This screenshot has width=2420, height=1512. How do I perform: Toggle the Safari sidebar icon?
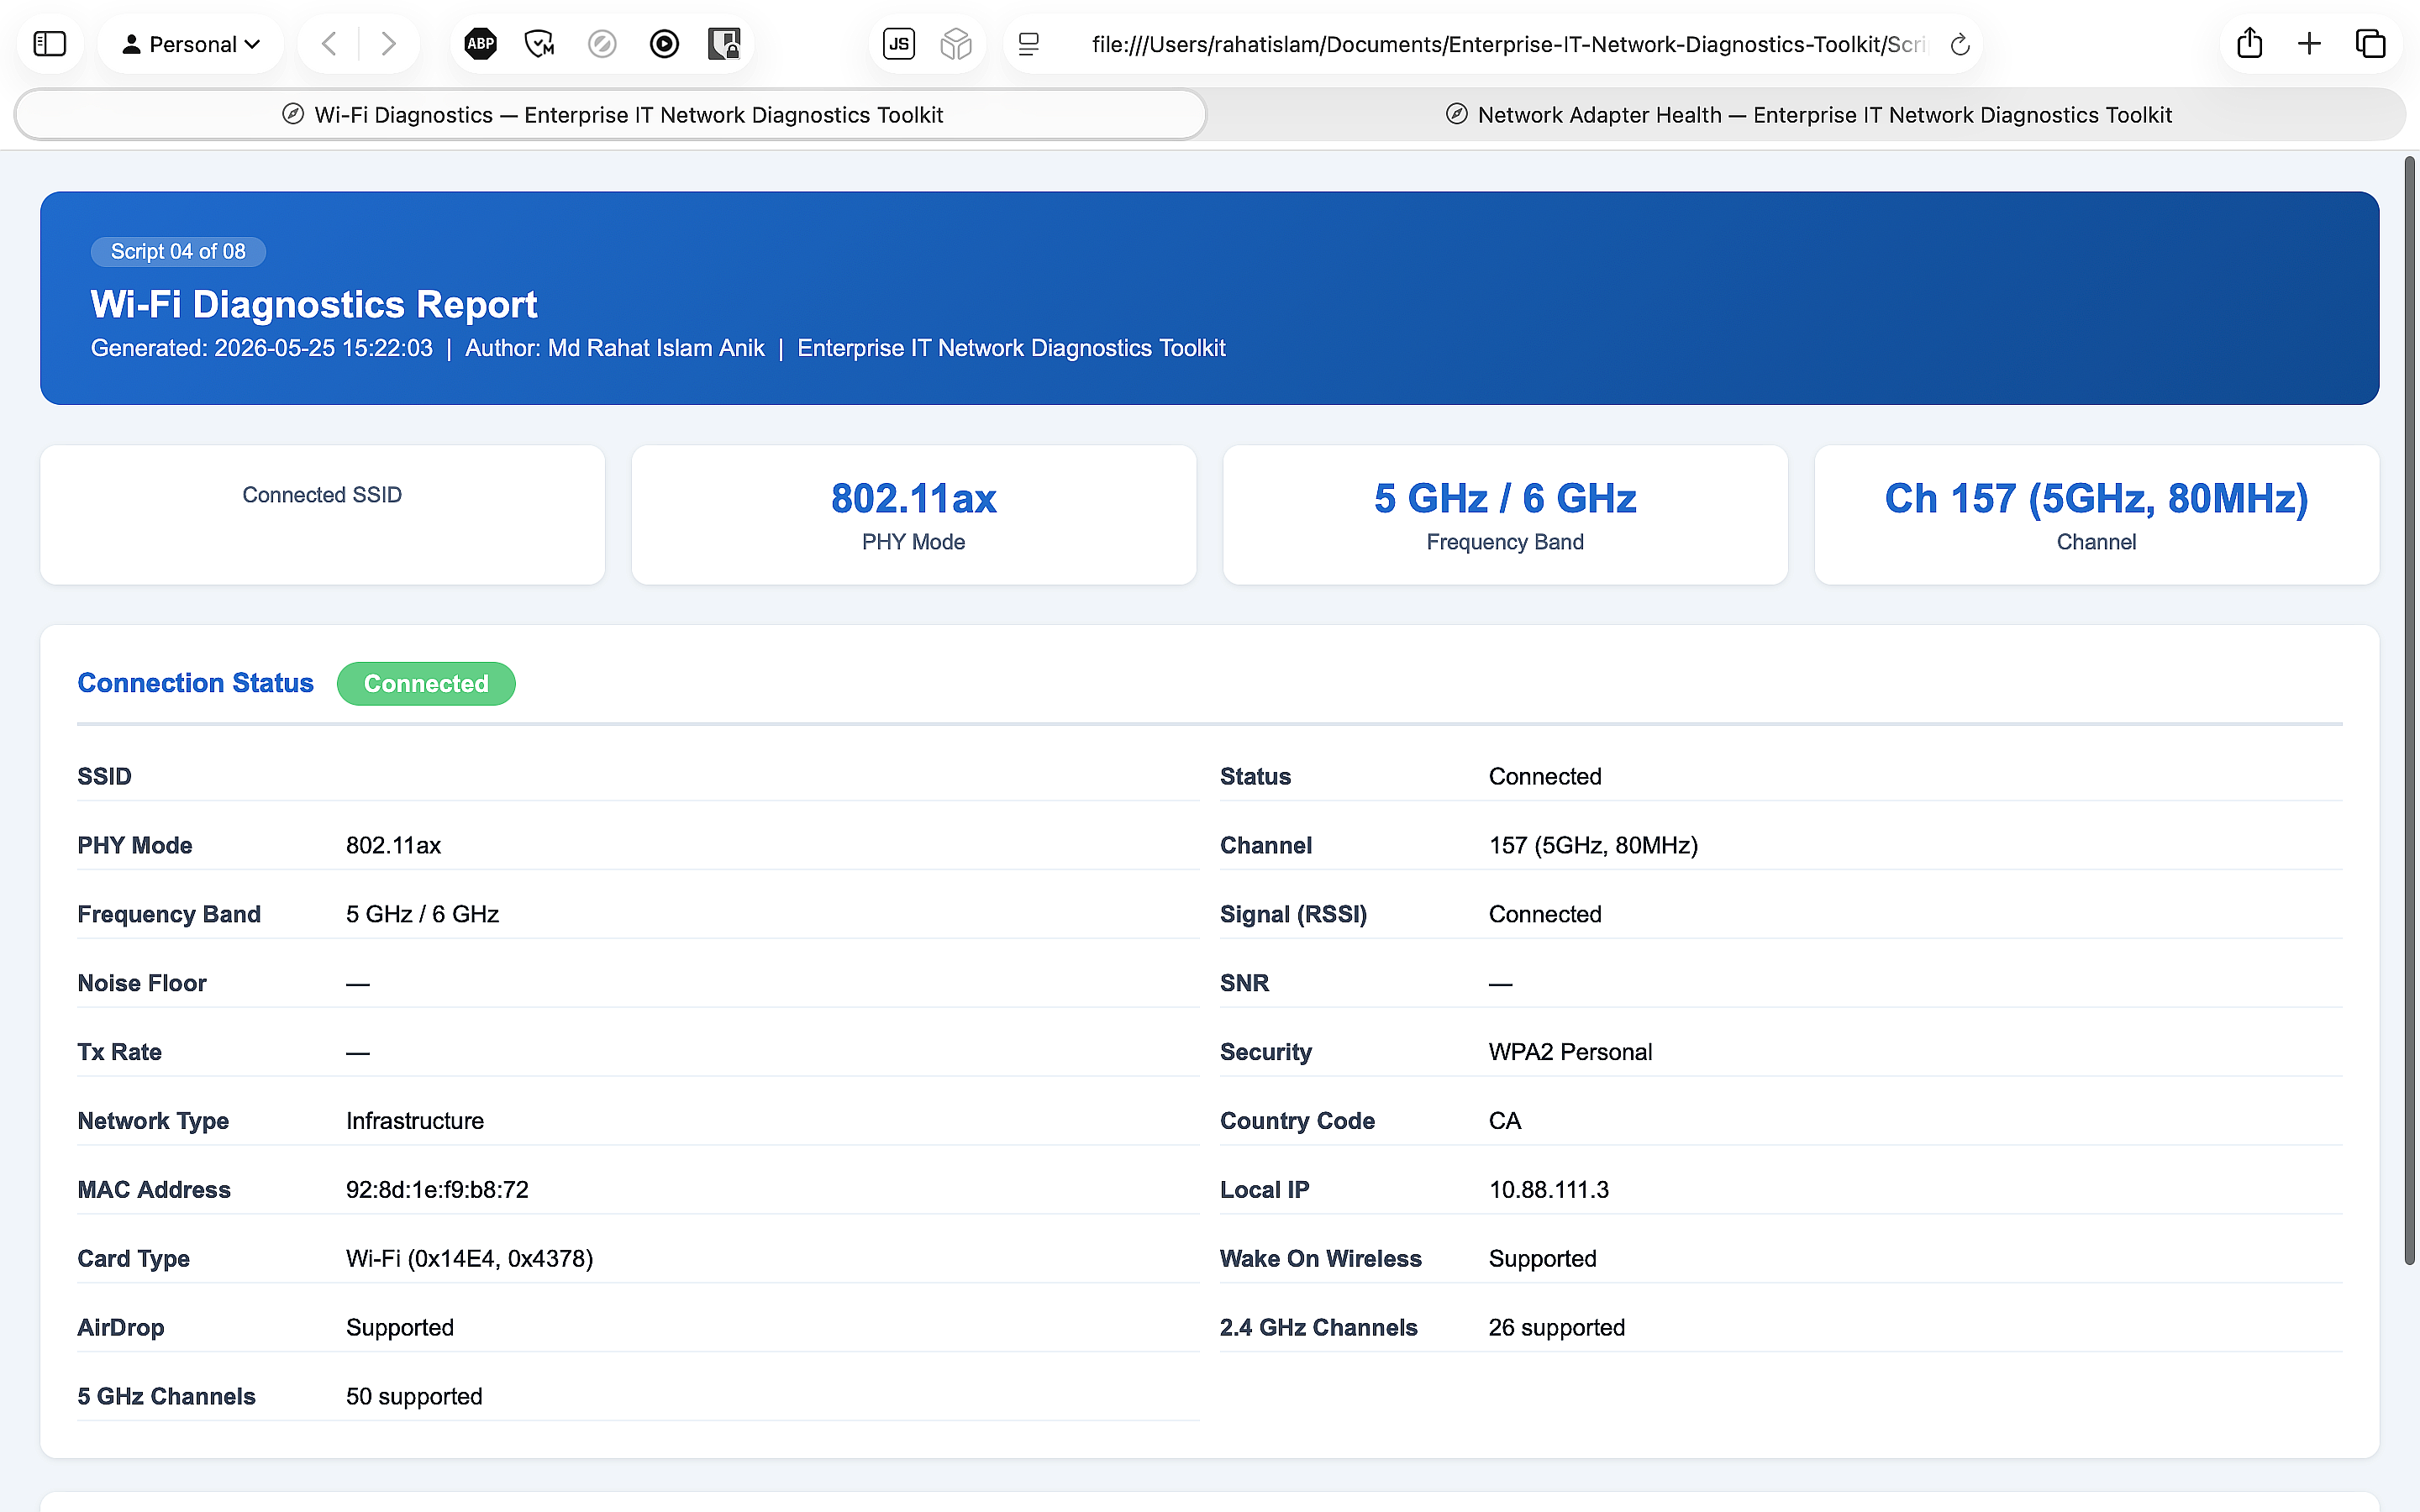(x=49, y=44)
